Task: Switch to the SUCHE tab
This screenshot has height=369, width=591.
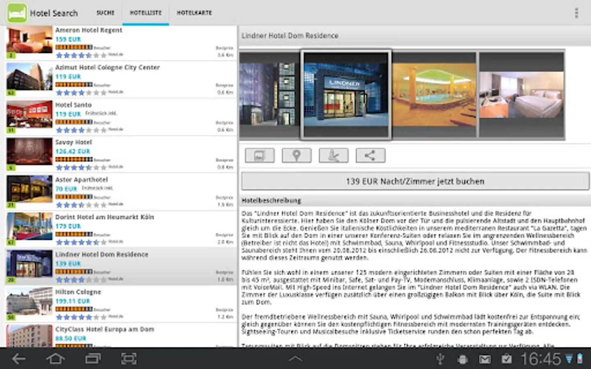Action: (105, 13)
